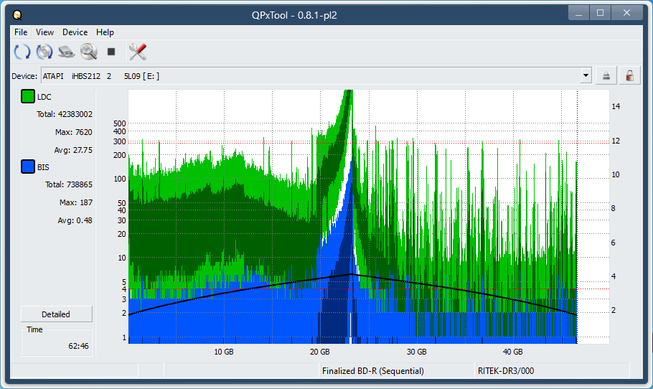
Task: Maximize the QPxTool window
Action: click(x=600, y=13)
